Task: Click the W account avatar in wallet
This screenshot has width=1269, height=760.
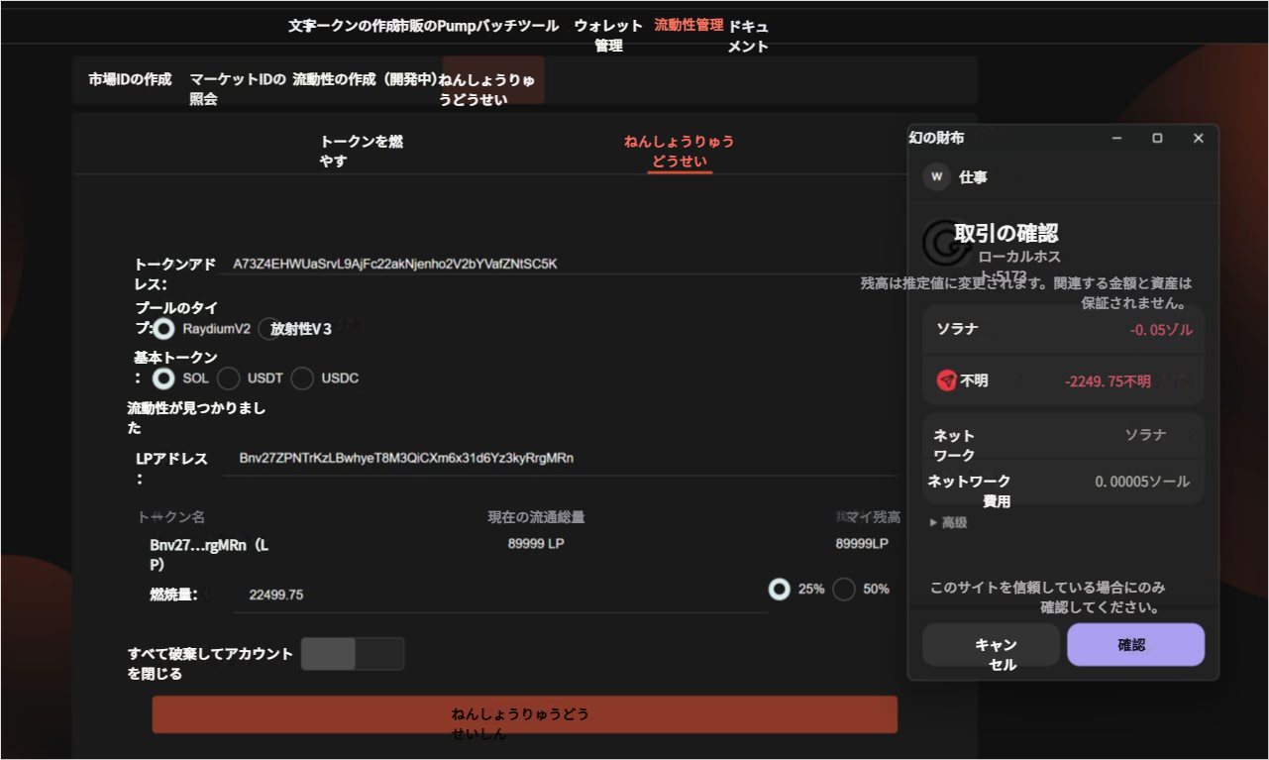Action: pyautogui.click(x=936, y=177)
